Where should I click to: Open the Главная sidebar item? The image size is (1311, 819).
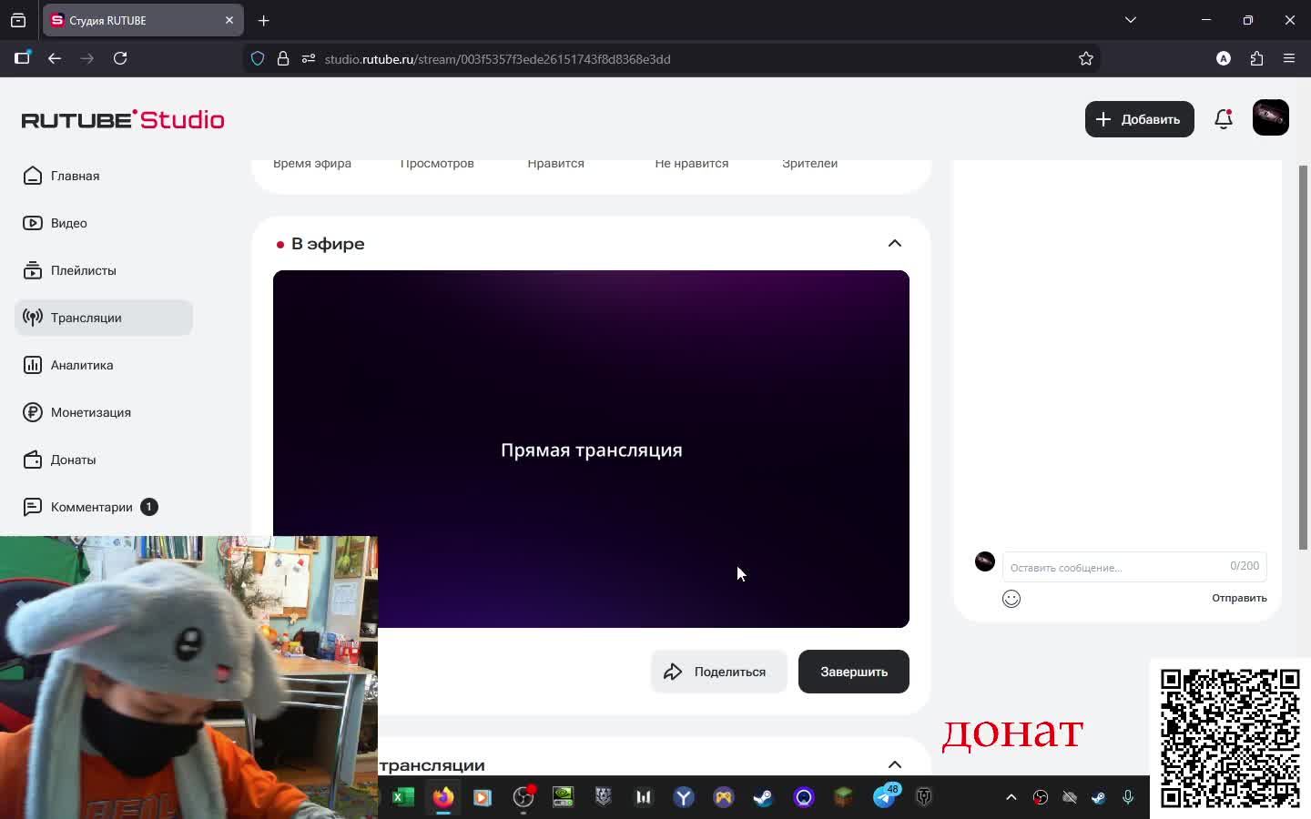point(104,176)
